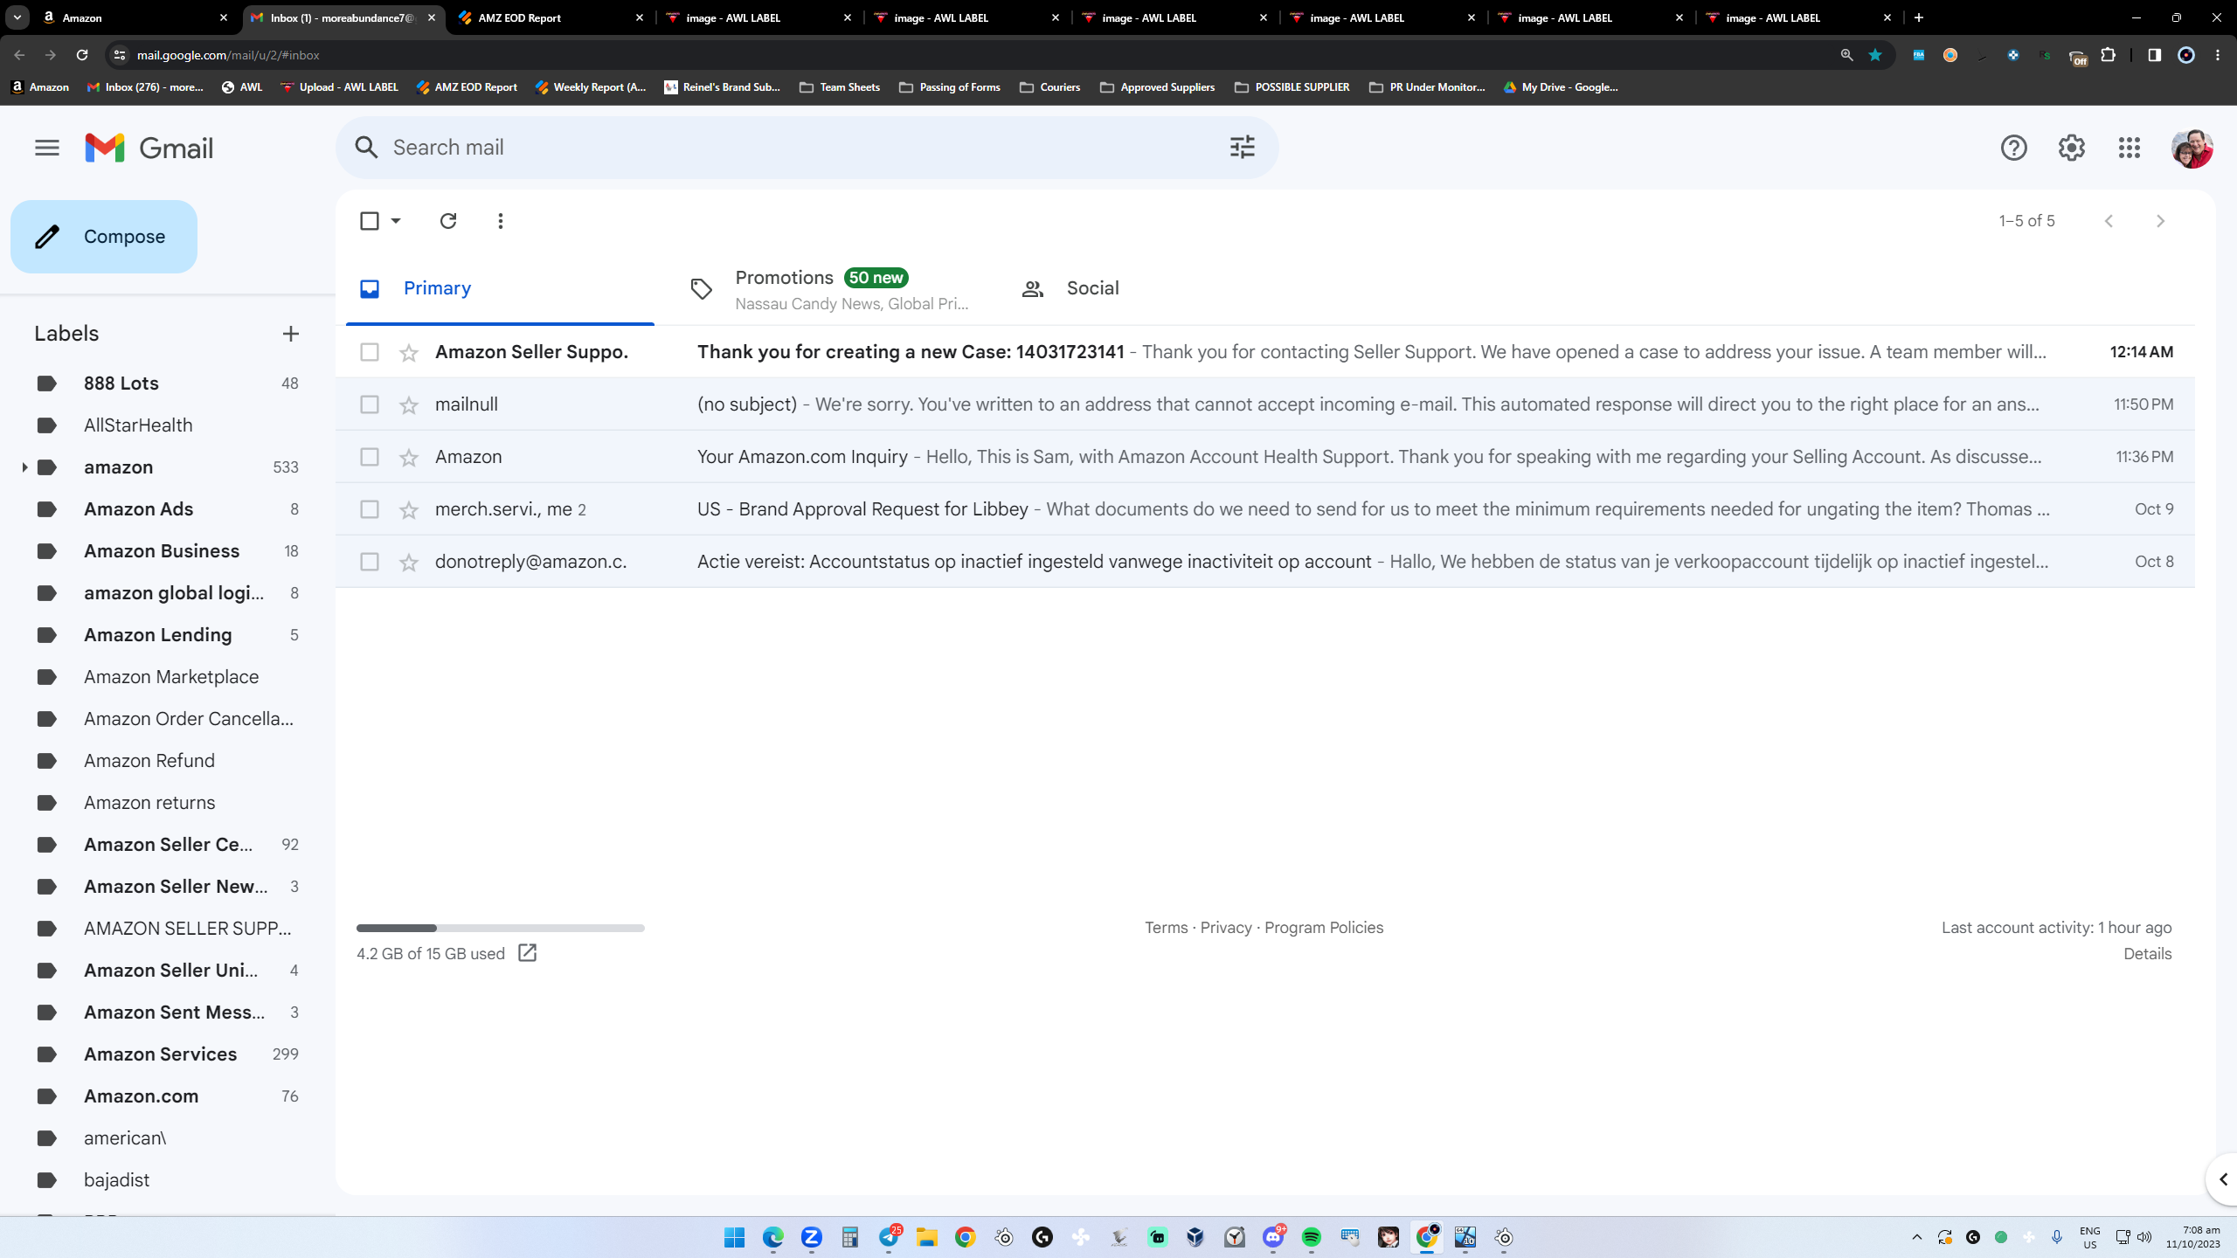The width and height of the screenshot is (2237, 1258).
Task: Open Google account profile picture
Action: (2192, 148)
